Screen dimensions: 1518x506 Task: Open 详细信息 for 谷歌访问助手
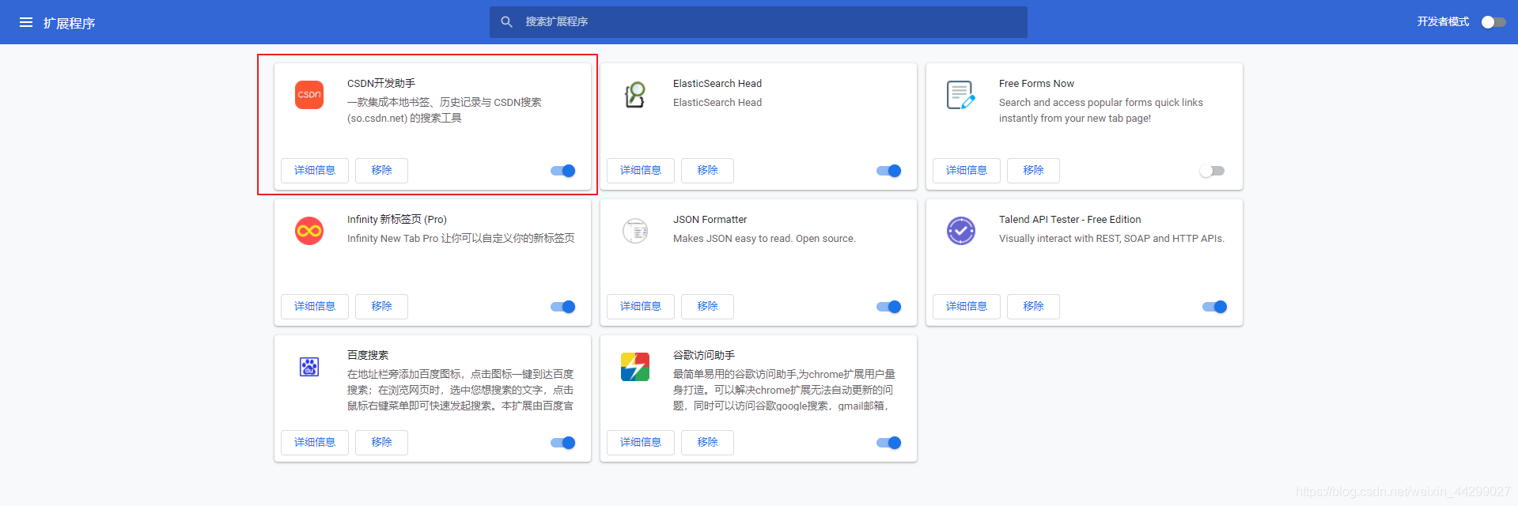(x=641, y=443)
